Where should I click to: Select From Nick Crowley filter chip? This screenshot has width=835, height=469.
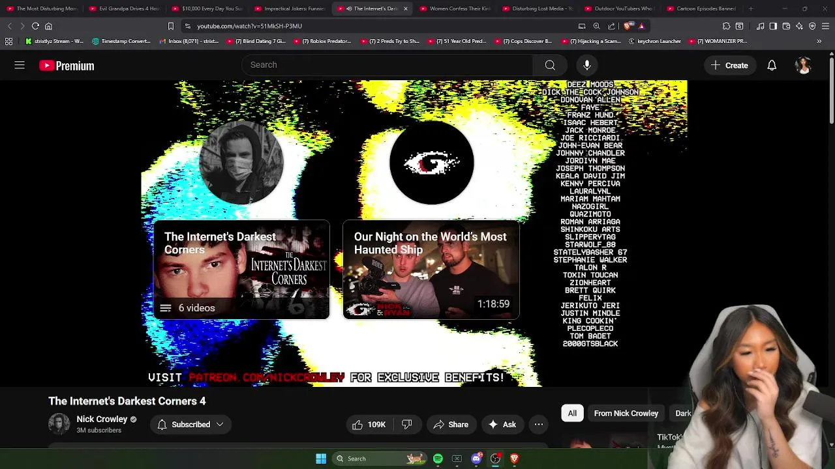tap(626, 413)
